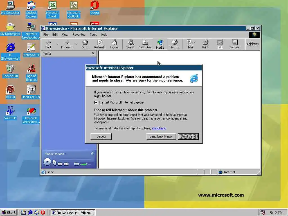The height and width of the screenshot is (216, 288).
Task: Open the History toolbar icon
Action: pos(174,44)
